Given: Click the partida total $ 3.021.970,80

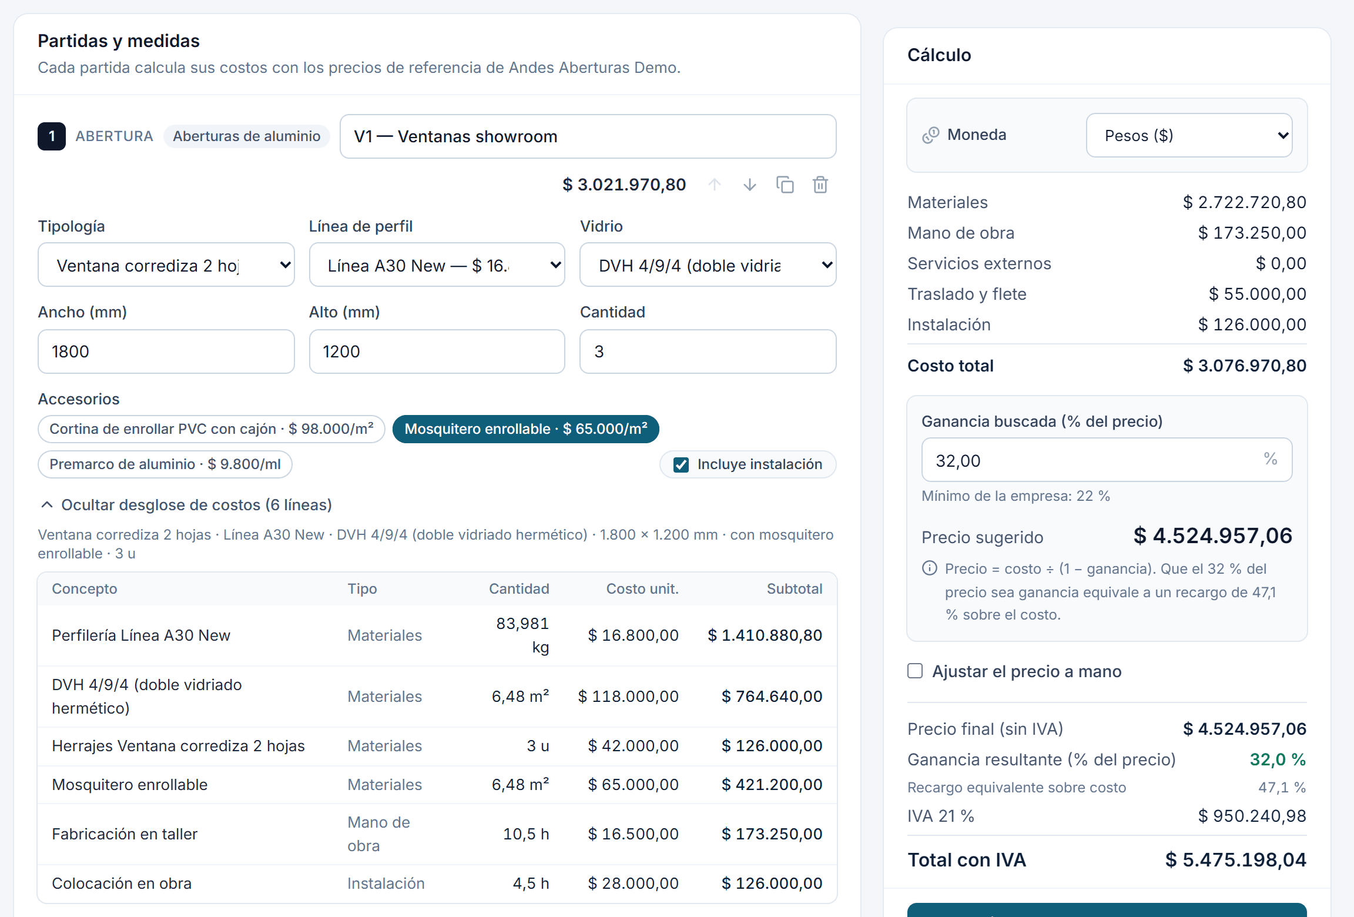Looking at the screenshot, I should [624, 185].
